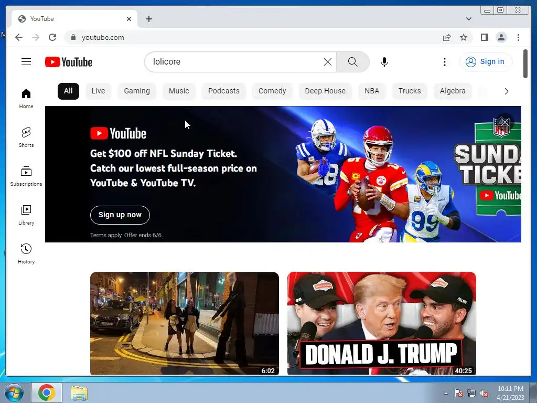This screenshot has width=537, height=403.
Task: Open the Donald J. Trump video thumbnail
Action: [x=382, y=323]
